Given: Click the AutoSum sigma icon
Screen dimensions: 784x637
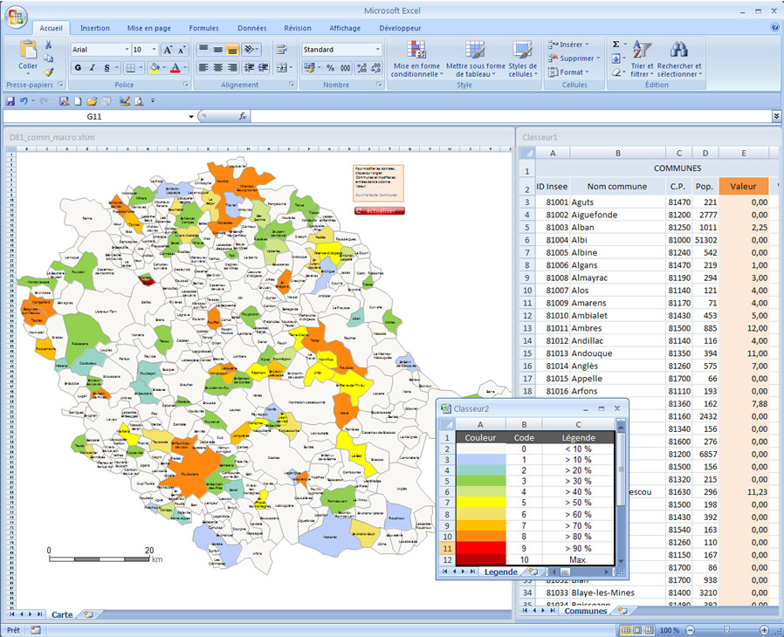Looking at the screenshot, I should 616,45.
